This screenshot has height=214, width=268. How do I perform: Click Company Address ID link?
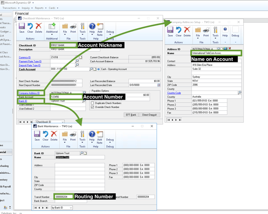tap(29, 93)
